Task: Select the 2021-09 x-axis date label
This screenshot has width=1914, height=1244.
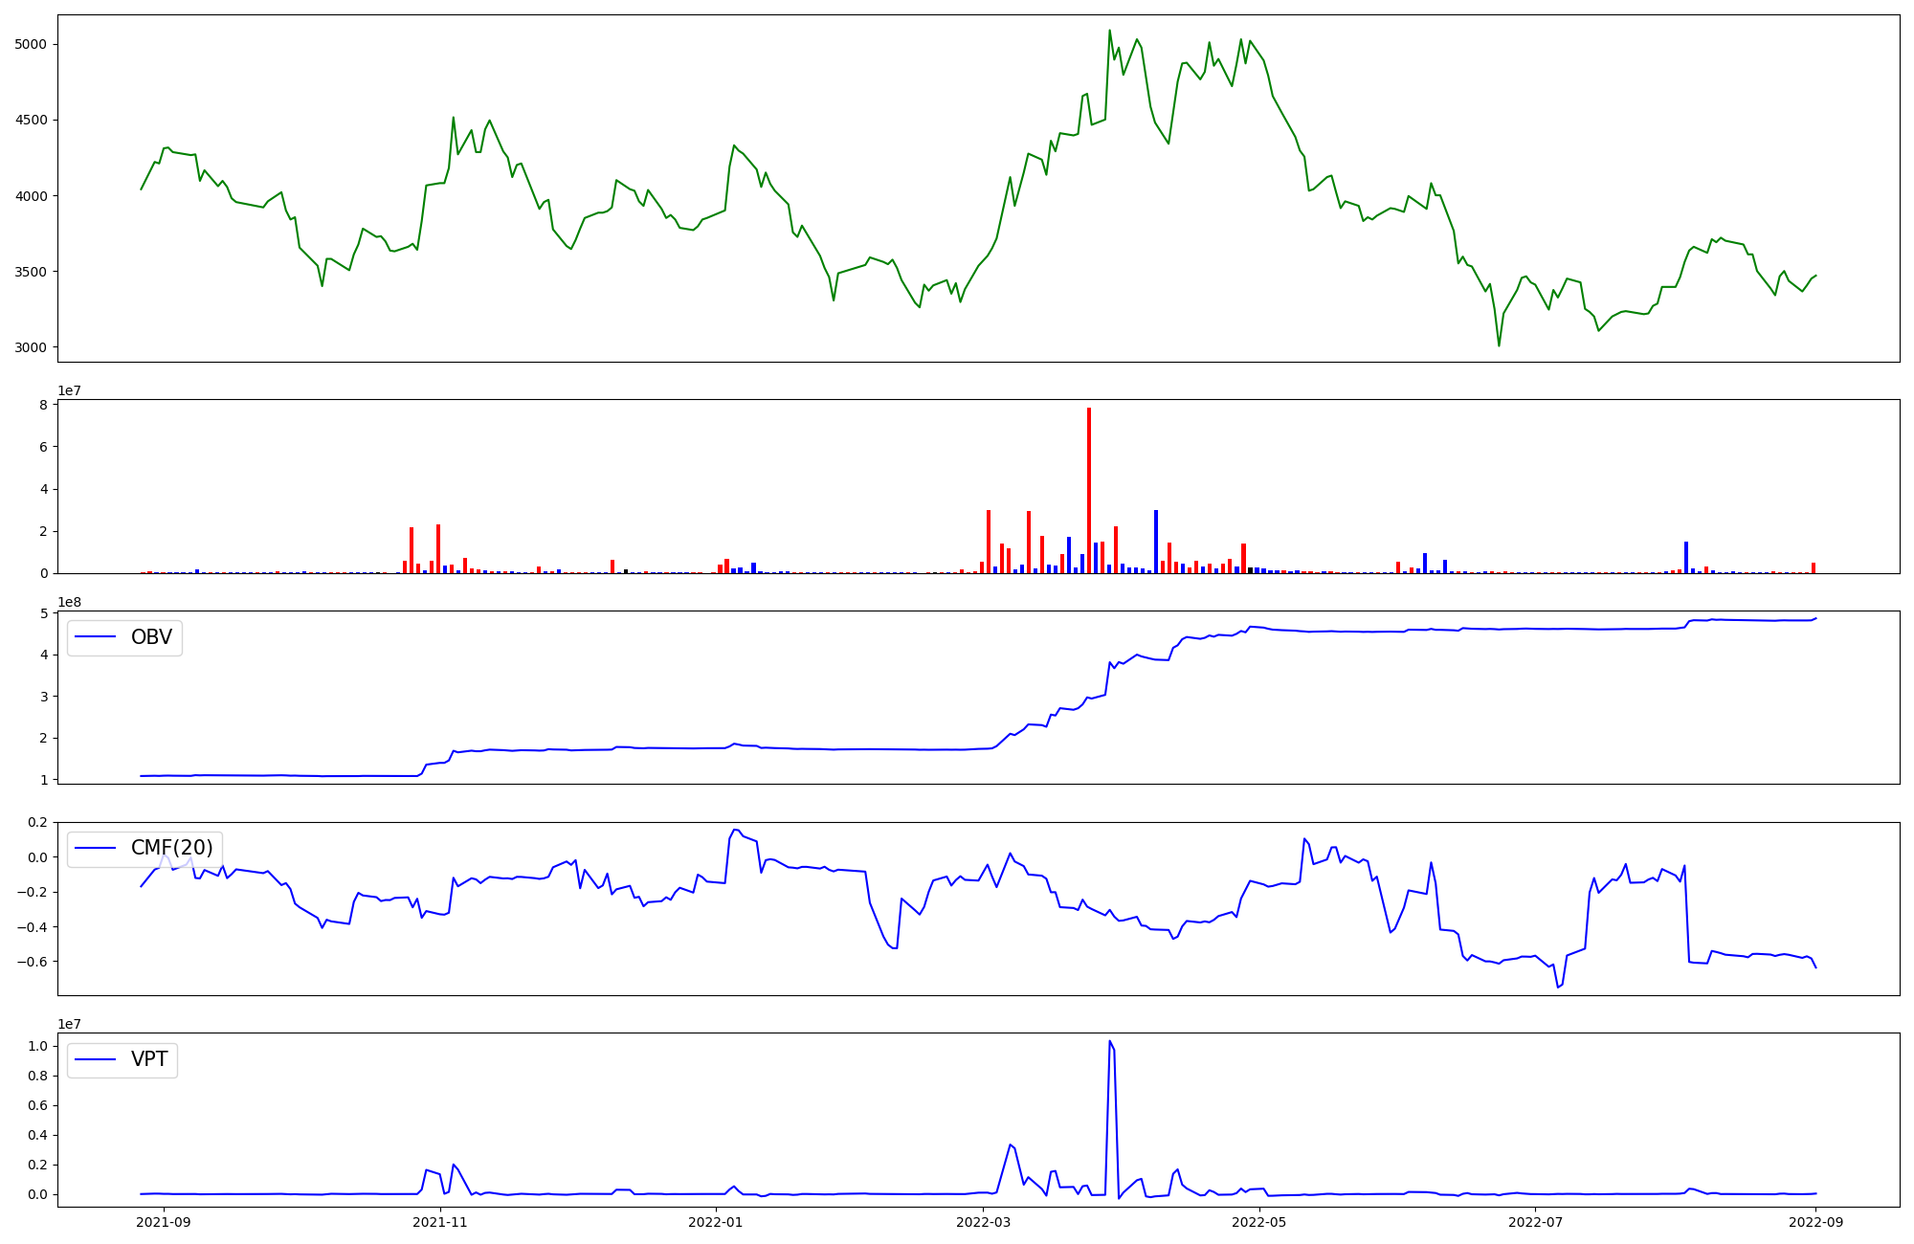Action: (x=164, y=1221)
